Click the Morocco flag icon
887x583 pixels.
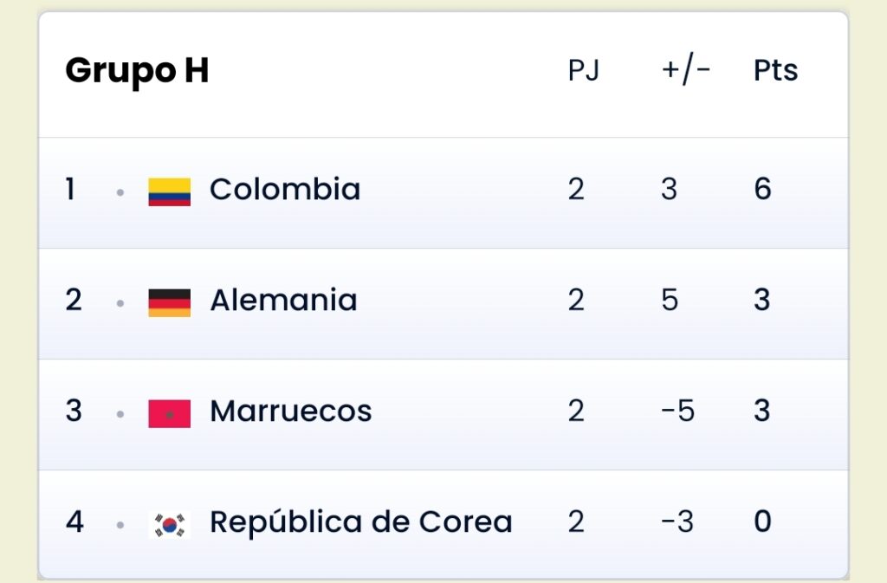(x=169, y=414)
